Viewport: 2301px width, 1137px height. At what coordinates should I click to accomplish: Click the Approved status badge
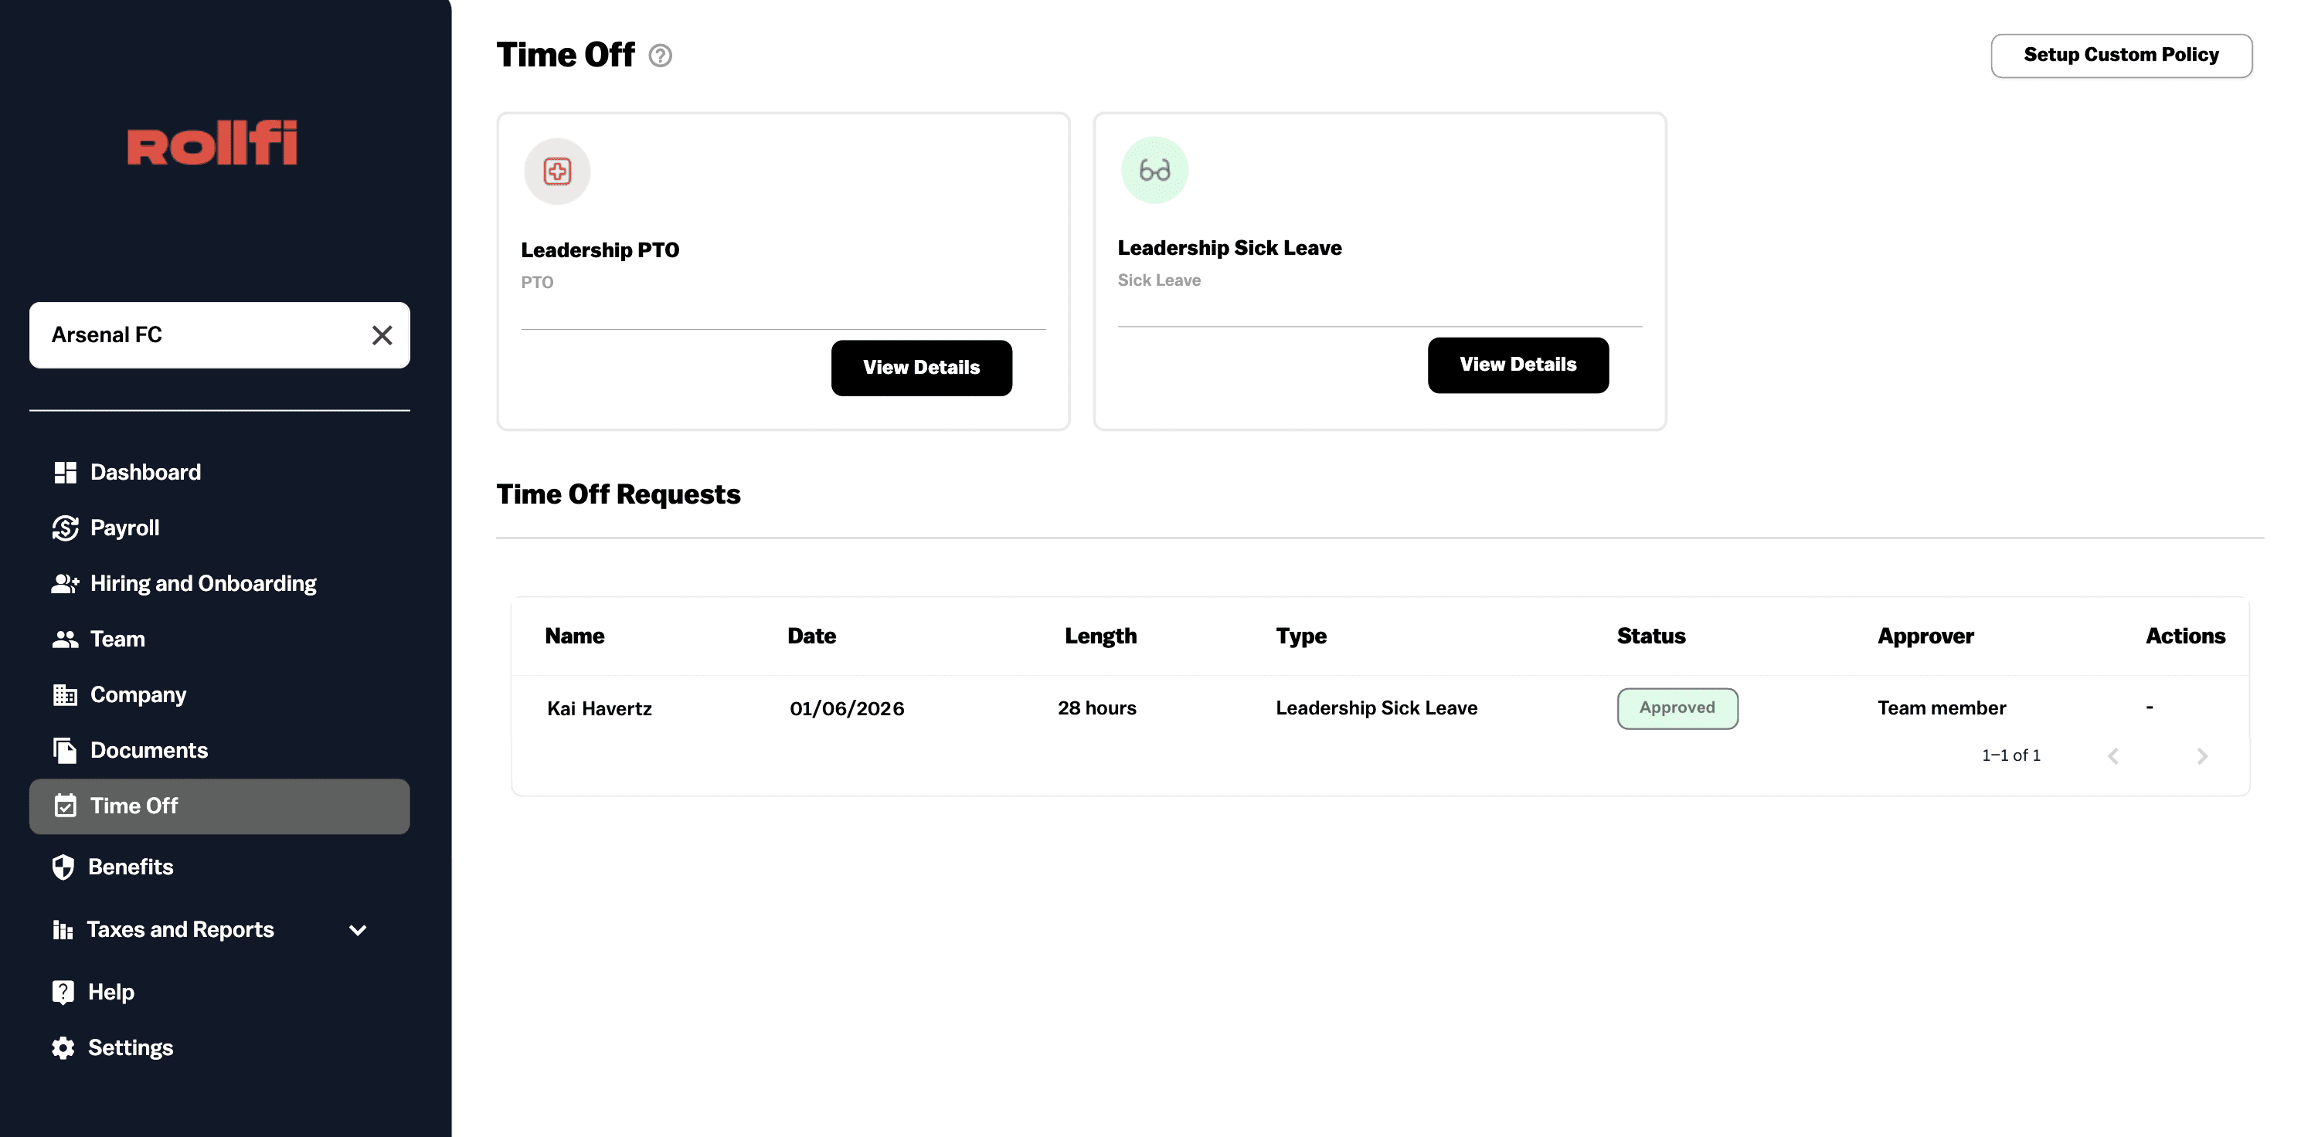point(1677,708)
